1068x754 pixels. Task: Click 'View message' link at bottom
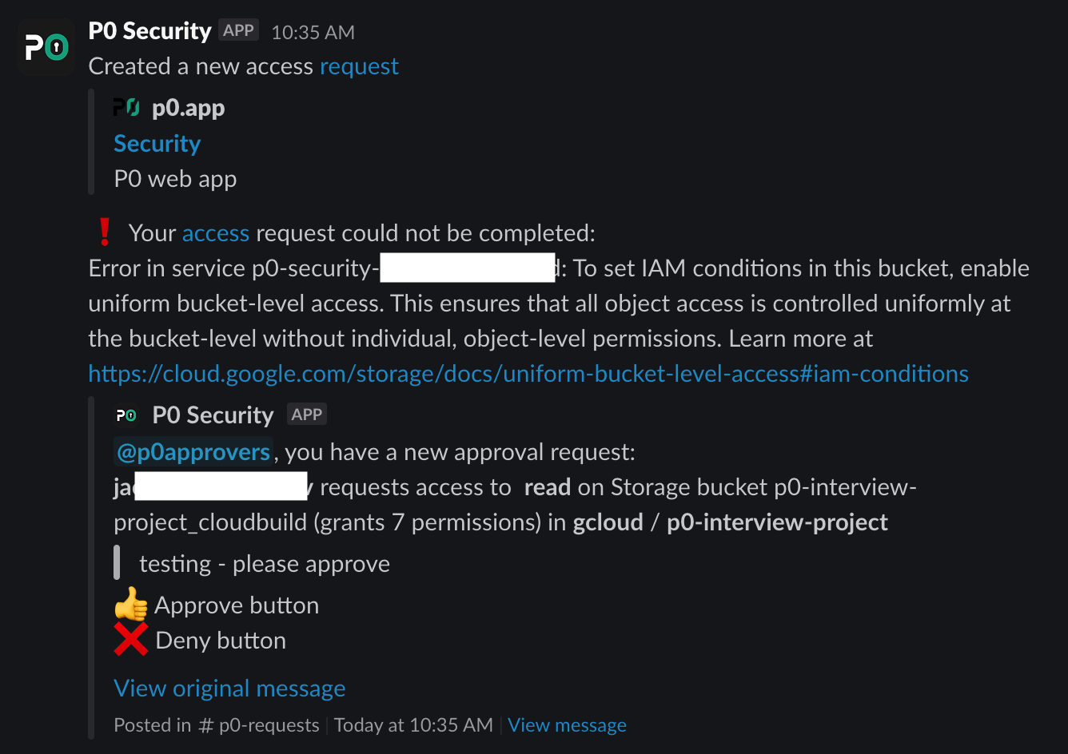click(x=567, y=725)
